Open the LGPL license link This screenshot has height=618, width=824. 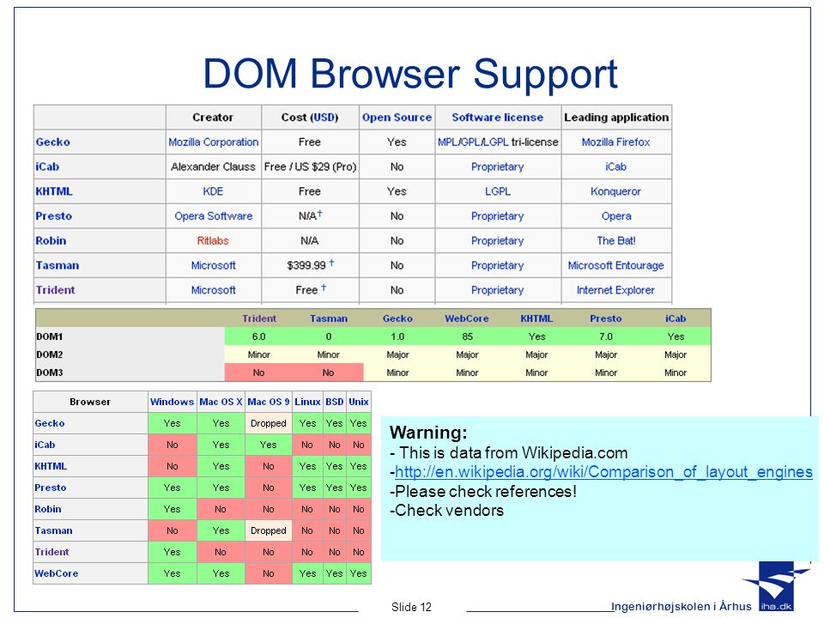(498, 191)
